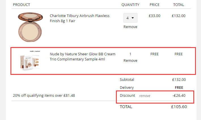Screen dimensions: 201x120
Task: Remove the Charlotte Tilbury Airbrush Flawless Finish item
Action: 130,27
